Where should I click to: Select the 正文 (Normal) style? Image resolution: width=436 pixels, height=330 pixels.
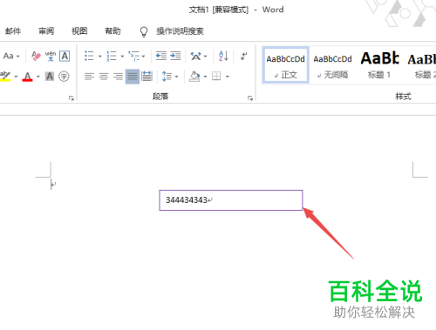click(286, 65)
